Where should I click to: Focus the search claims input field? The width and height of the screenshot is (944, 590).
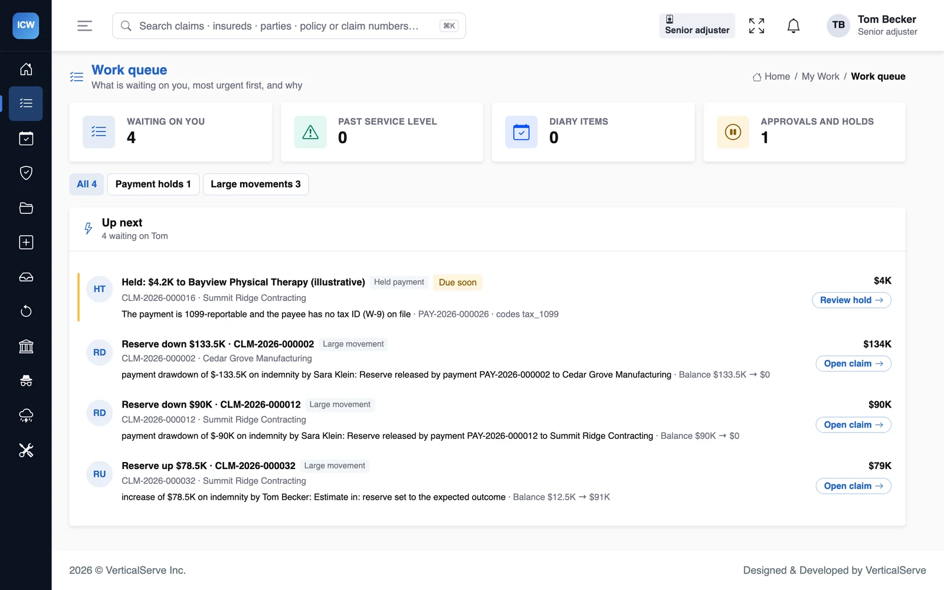289,26
